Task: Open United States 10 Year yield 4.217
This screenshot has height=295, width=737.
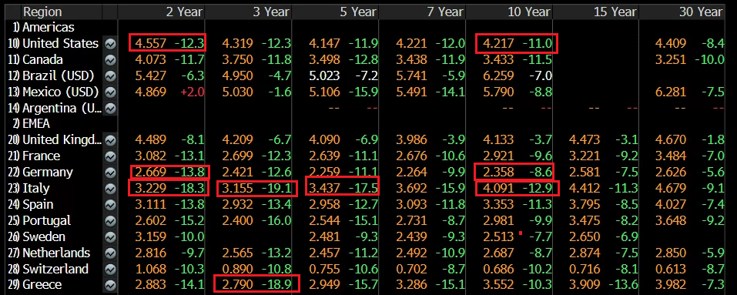Action: pos(497,44)
